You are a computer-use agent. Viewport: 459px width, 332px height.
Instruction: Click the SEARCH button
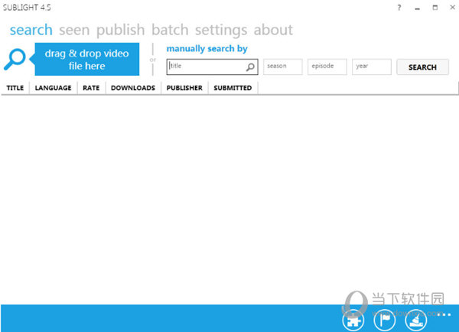pos(422,67)
